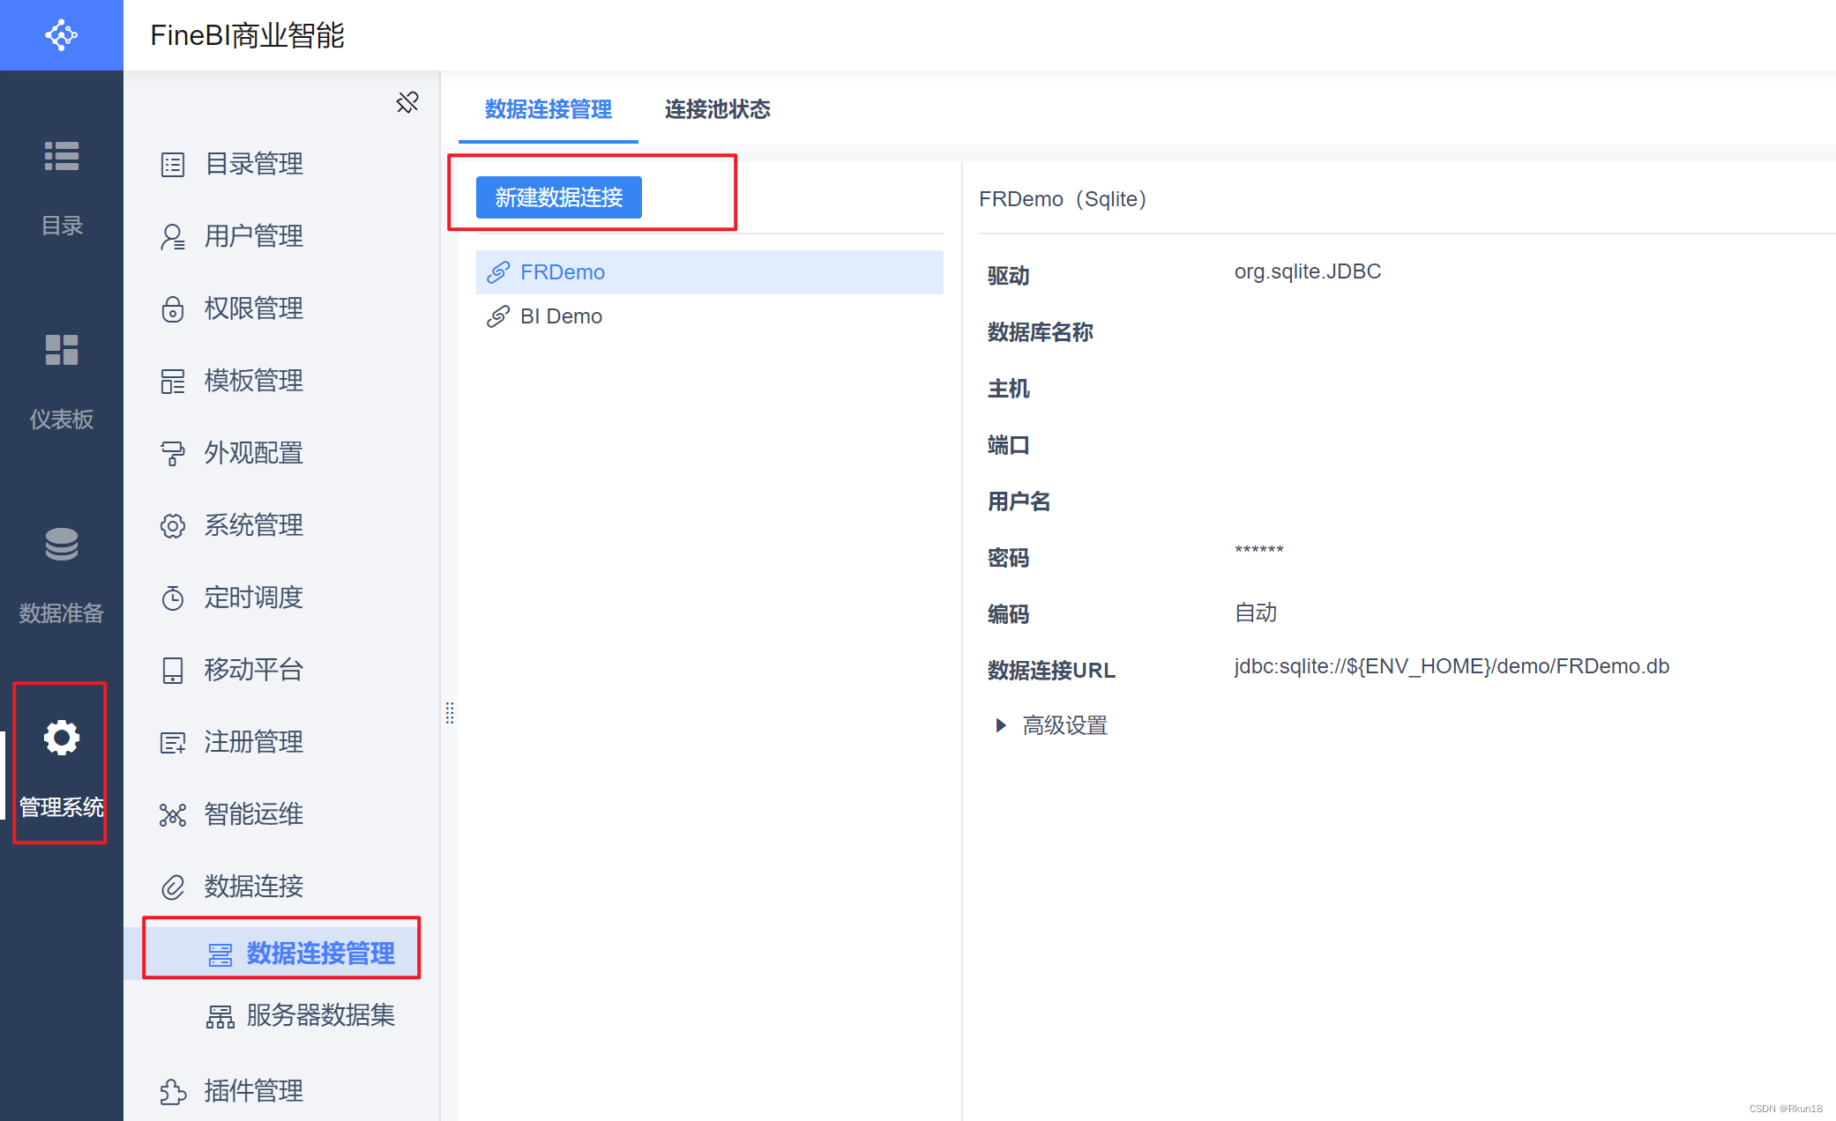Open the 仪表板 dashboard section icon
Image resolution: width=1836 pixels, height=1121 pixels.
tap(62, 350)
